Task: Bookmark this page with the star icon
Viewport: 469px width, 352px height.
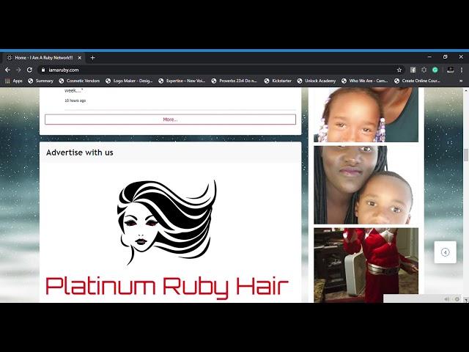Action: click(x=399, y=70)
